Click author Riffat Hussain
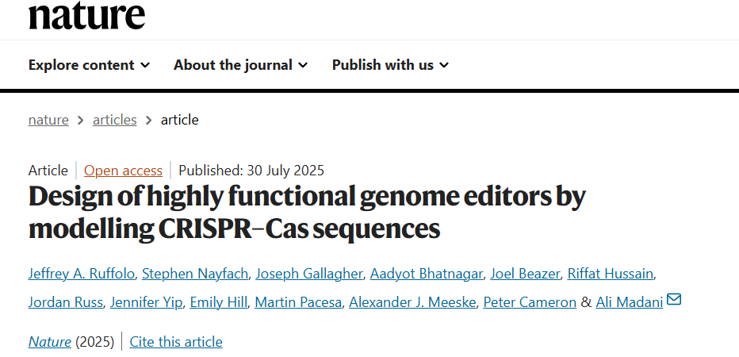This screenshot has width=739, height=357. (611, 274)
